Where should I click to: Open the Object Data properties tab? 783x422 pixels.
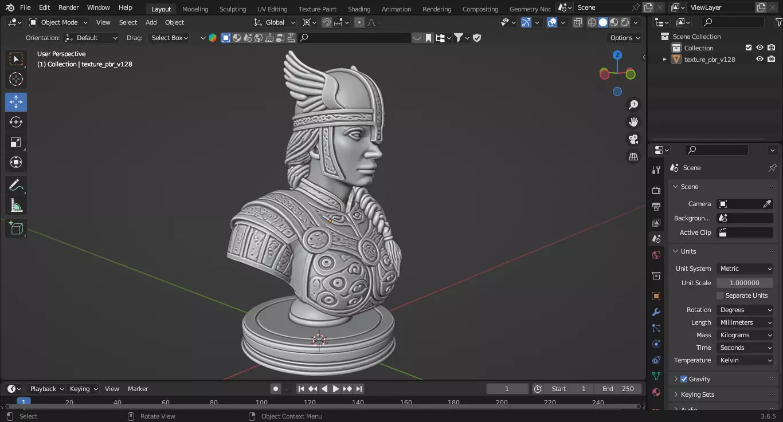(x=656, y=376)
